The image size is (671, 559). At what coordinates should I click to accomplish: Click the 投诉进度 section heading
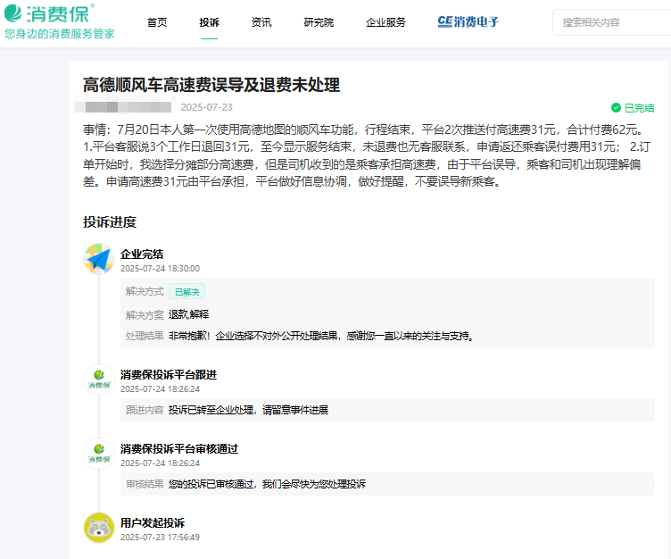coord(110,222)
